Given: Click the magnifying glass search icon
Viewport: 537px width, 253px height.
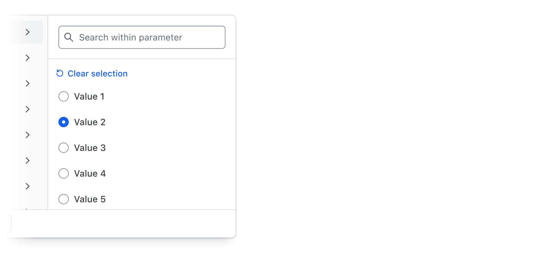Looking at the screenshot, I should pos(68,37).
